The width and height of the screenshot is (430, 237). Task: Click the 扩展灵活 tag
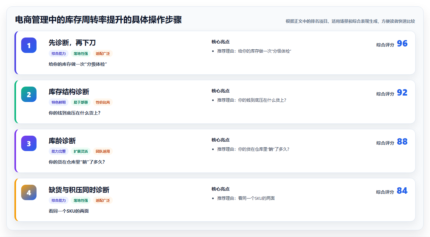coord(81,151)
